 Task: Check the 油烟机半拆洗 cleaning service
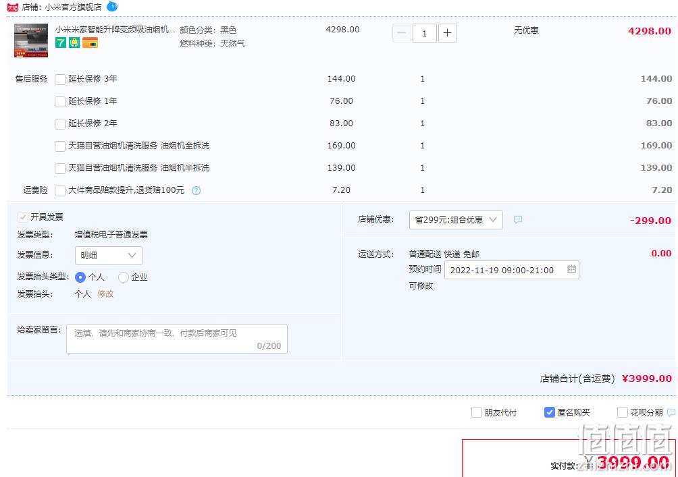[x=60, y=169]
